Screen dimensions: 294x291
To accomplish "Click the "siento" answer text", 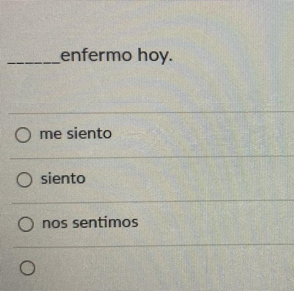I will [63, 178].
